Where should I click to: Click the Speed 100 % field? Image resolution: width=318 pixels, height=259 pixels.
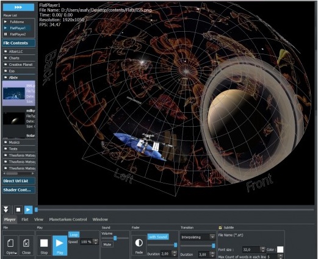[x=87, y=242]
